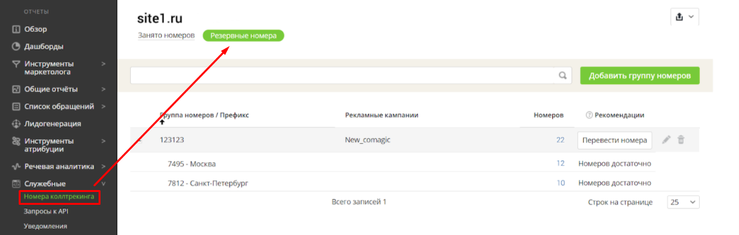The height and width of the screenshot is (235, 739).
Task: Switch to Резервные номера tab
Action: click(243, 36)
